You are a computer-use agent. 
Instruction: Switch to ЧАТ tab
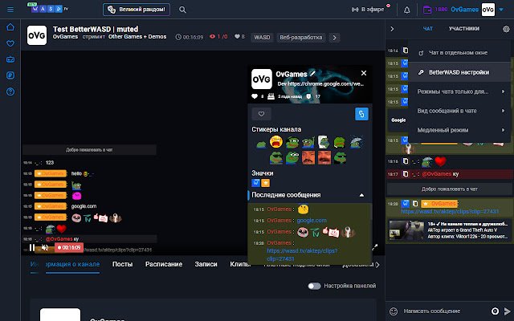coord(428,29)
